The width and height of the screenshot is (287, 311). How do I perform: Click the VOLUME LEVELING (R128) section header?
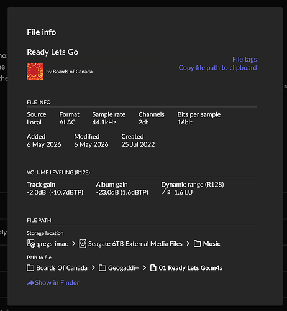58,172
